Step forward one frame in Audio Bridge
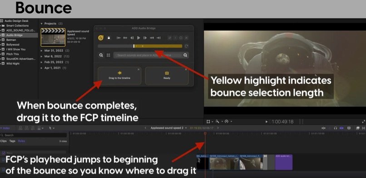The width and height of the screenshot is (366, 178). click(x=145, y=38)
